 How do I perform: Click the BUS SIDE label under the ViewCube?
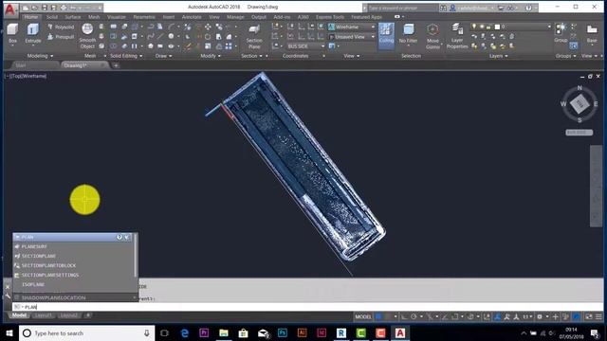pyautogui.click(x=579, y=133)
